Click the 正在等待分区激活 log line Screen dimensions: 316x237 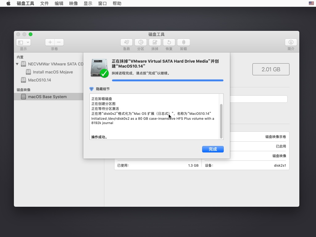[x=105, y=108]
